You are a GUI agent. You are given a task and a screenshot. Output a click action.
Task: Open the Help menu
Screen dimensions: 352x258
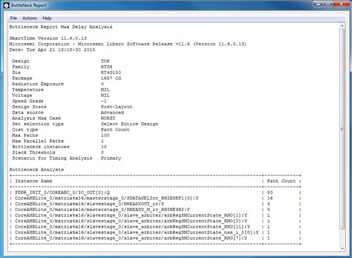click(x=47, y=19)
